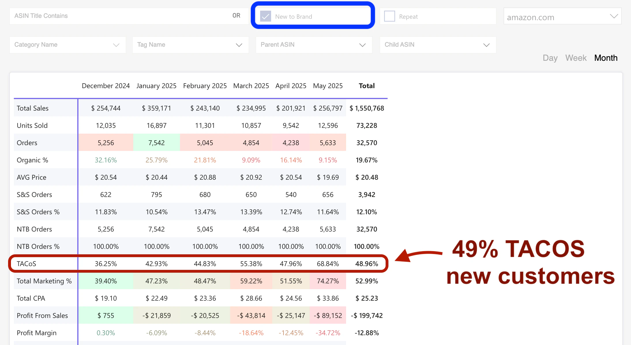This screenshot has width=631, height=345.
Task: Click the -$ 89,152 profit cell
Action: (328, 316)
